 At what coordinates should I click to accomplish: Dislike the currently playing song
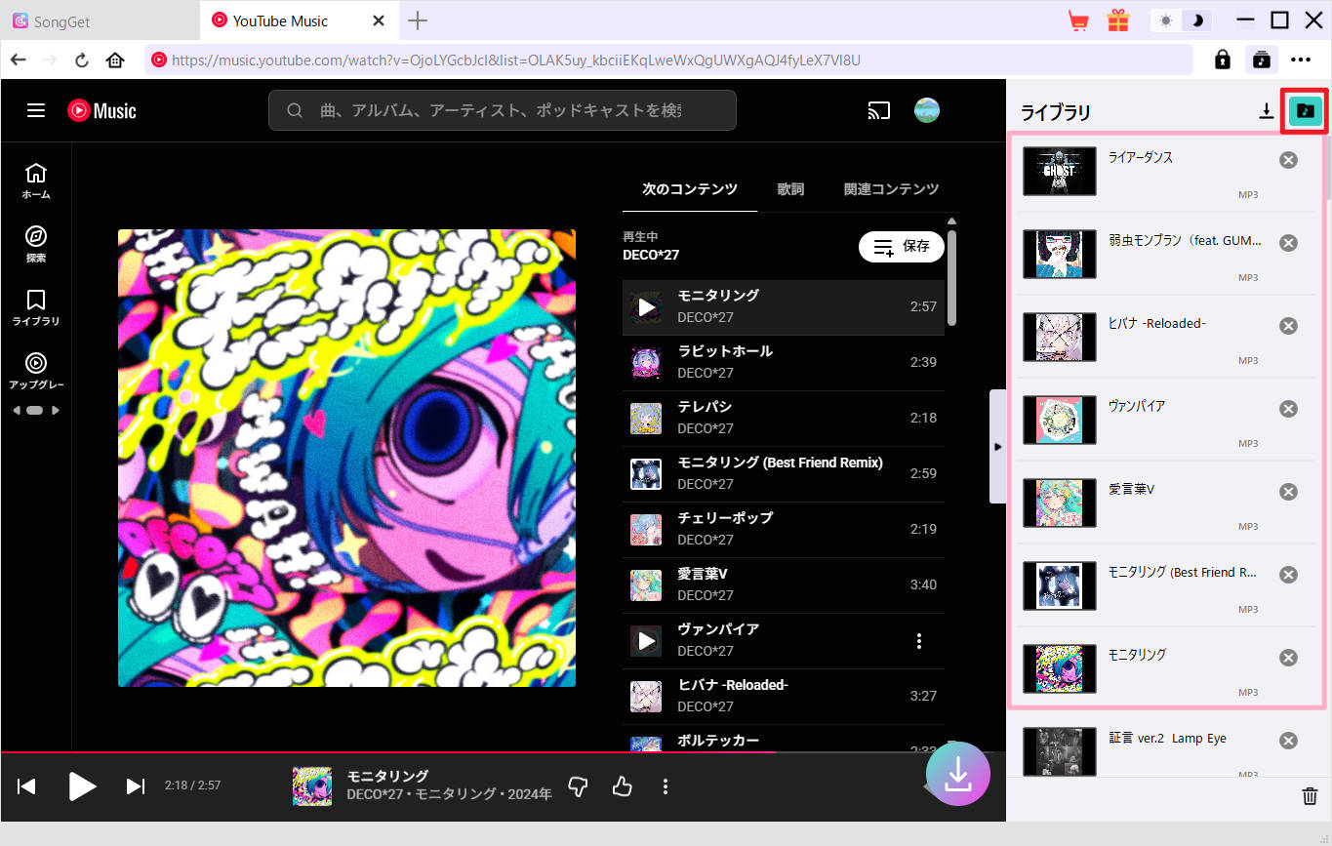click(577, 786)
